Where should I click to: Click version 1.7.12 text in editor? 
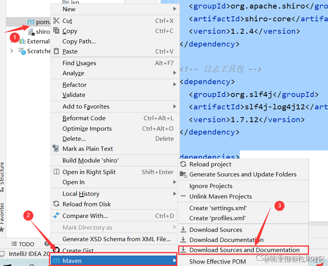(x=245, y=120)
